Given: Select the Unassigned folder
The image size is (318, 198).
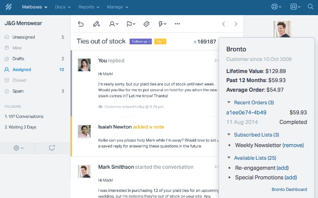Looking at the screenshot, I should [x=34, y=37].
